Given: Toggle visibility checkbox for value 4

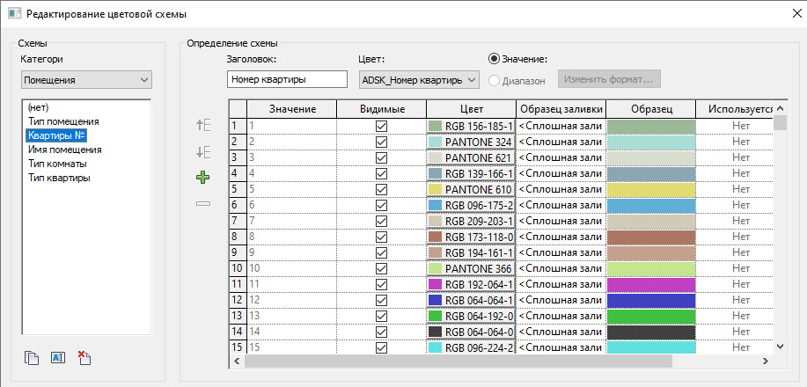Looking at the screenshot, I should (381, 173).
